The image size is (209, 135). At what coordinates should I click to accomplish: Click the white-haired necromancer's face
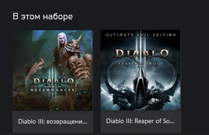[62, 39]
